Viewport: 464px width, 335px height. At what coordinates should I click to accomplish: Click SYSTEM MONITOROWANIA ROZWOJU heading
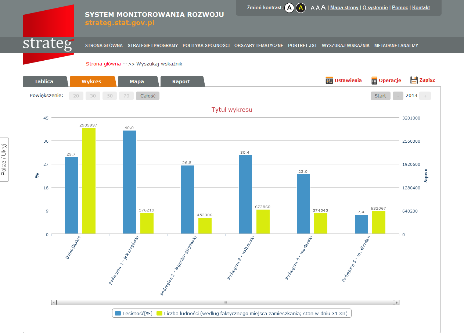tap(154, 15)
